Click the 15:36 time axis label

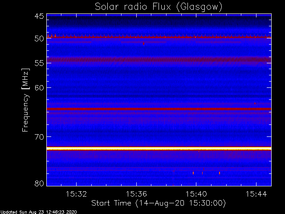point(136,194)
